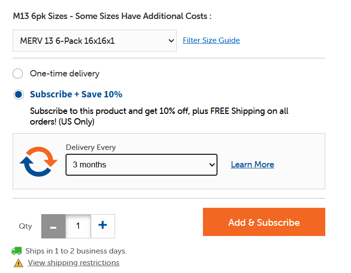The image size is (351, 273).
Task: Click the Learn More link
Action: click(252, 164)
